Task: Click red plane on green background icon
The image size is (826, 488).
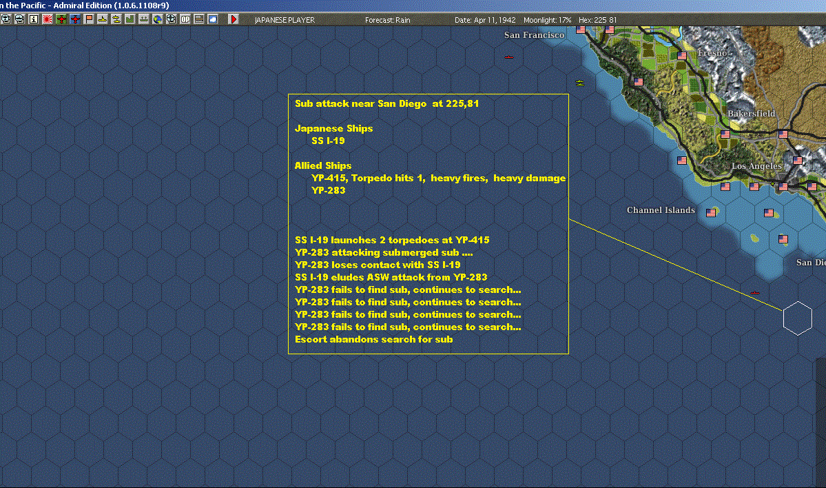Action: [61, 19]
